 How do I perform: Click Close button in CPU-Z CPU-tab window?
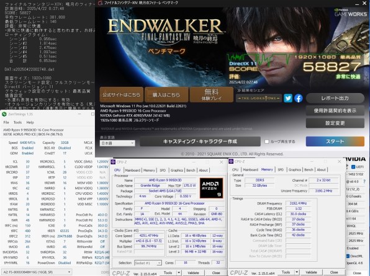215,273
